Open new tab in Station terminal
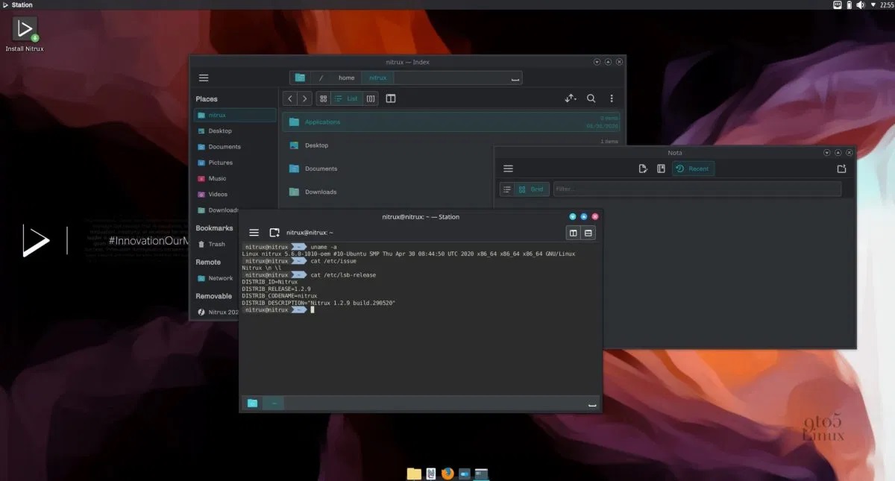Image resolution: width=895 pixels, height=481 pixels. (274, 233)
